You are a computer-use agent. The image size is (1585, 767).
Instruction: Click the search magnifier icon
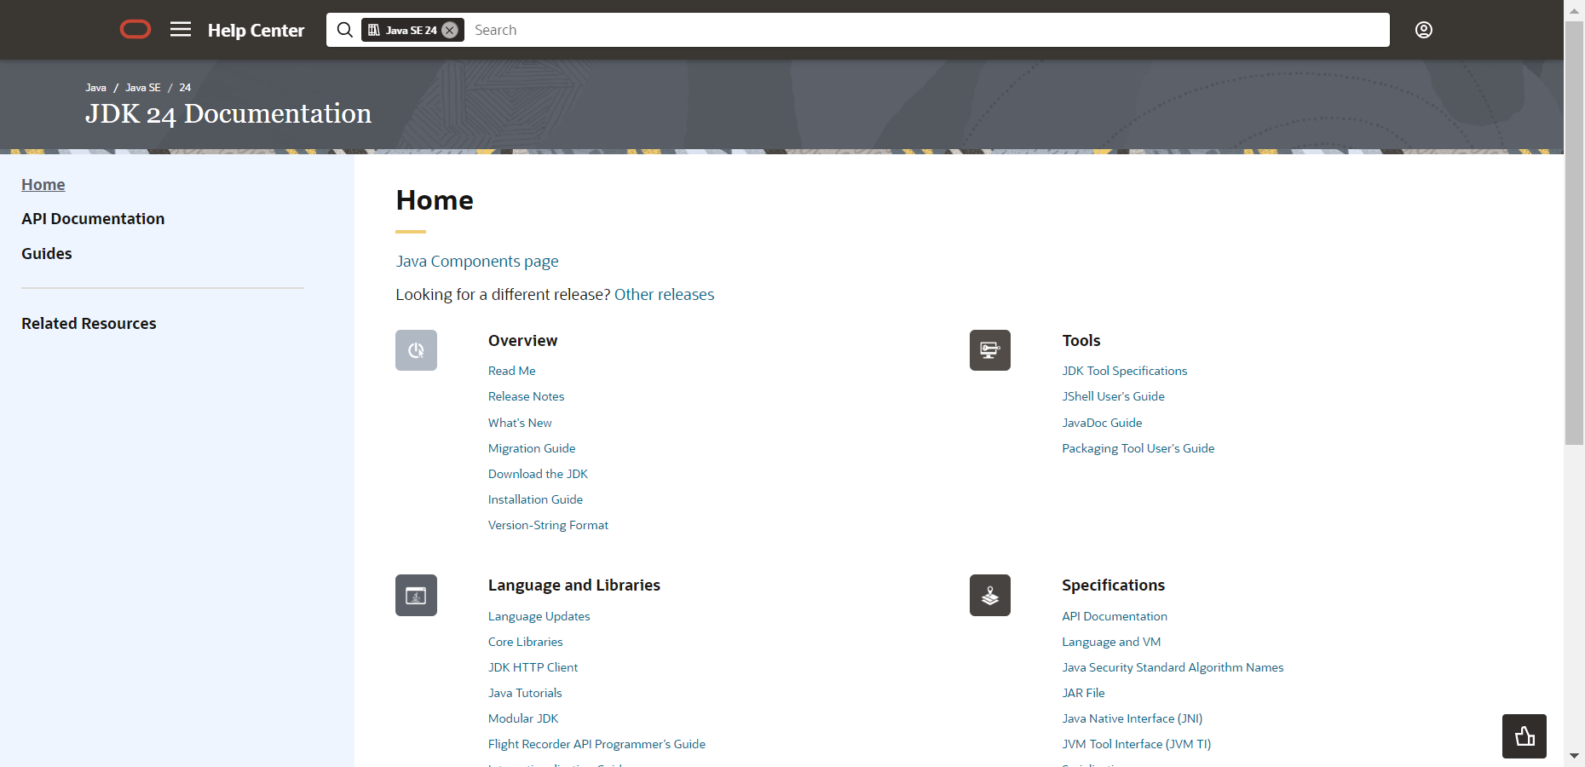(345, 30)
